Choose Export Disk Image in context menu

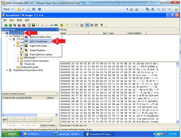(43, 46)
